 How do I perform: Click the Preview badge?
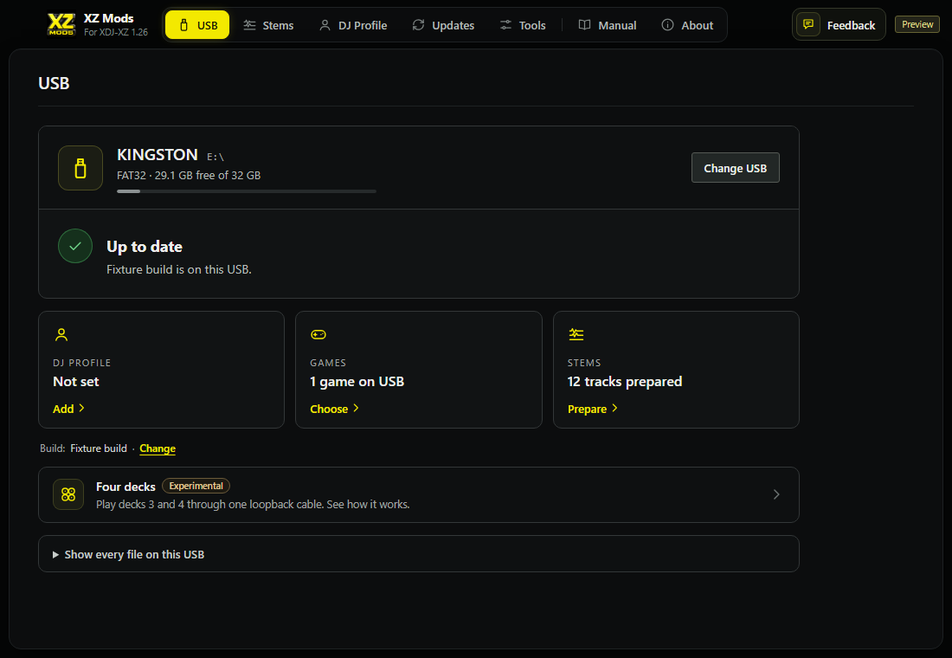[917, 24]
